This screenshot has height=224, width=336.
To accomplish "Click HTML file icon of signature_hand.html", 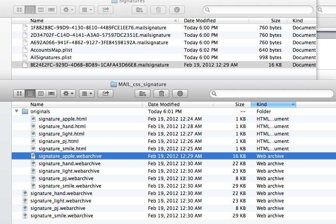I will point(33,126).
